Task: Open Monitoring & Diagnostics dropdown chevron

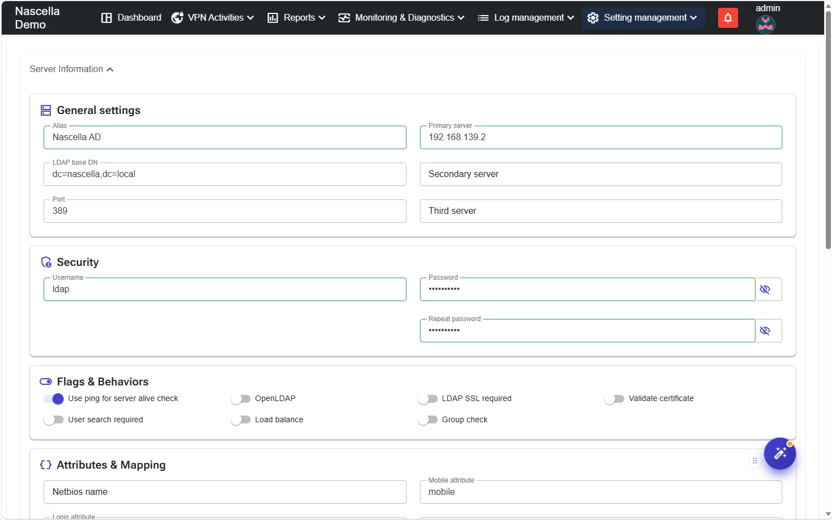Action: (x=461, y=18)
